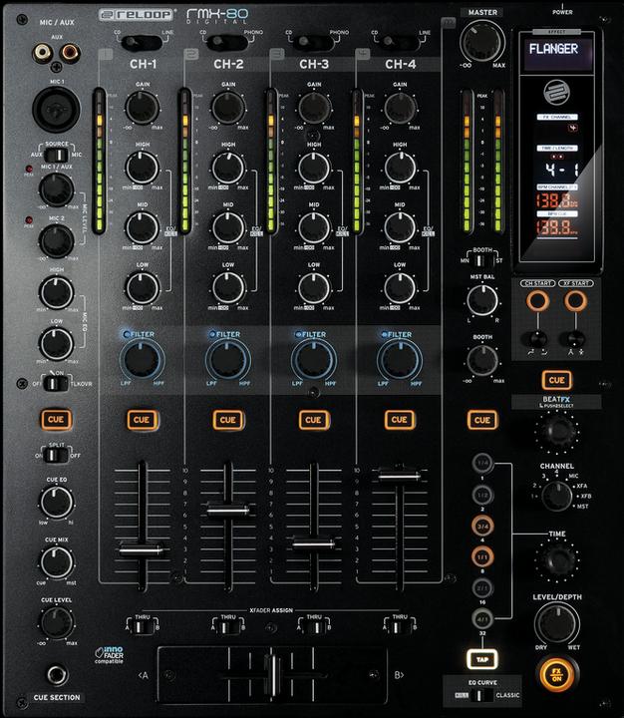The height and width of the screenshot is (718, 624).
Task: Toggle the CH-1 CD/Line input switch
Action: (x=142, y=43)
